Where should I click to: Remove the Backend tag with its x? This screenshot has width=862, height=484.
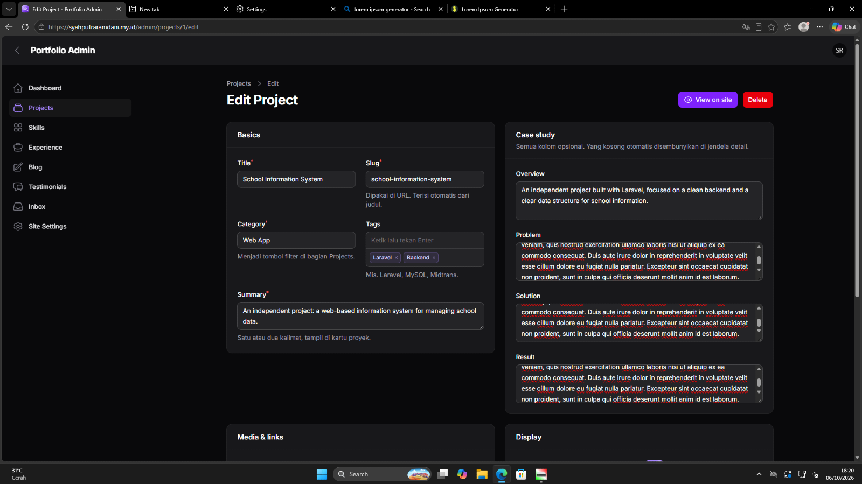(434, 258)
